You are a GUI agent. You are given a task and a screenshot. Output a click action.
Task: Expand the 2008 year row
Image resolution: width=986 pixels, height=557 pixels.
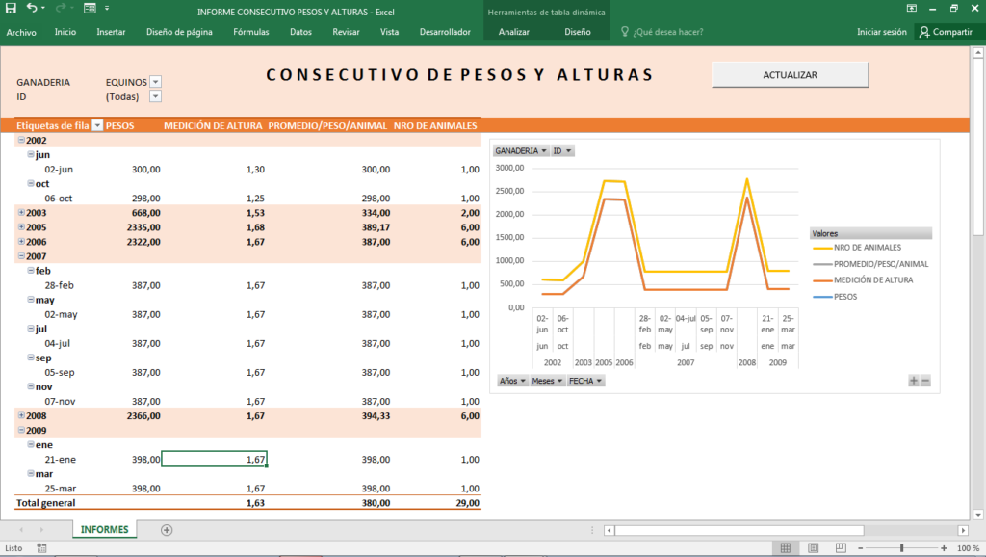click(x=21, y=415)
